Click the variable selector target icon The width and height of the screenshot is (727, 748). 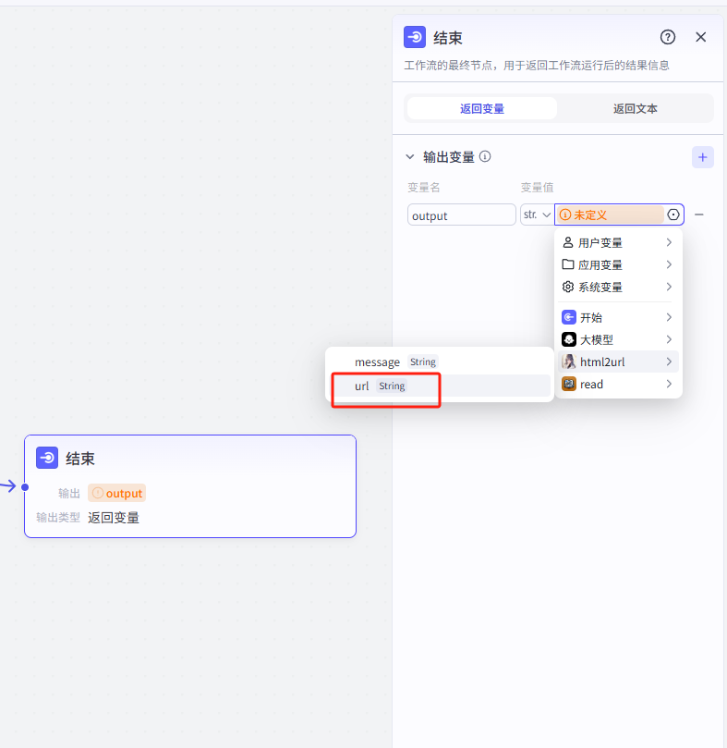[673, 215]
